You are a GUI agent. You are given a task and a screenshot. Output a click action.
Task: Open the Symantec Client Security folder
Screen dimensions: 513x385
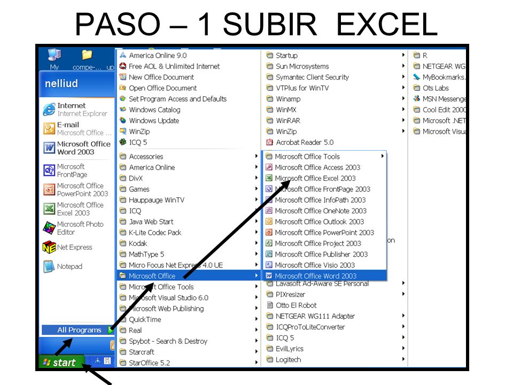pos(335,77)
